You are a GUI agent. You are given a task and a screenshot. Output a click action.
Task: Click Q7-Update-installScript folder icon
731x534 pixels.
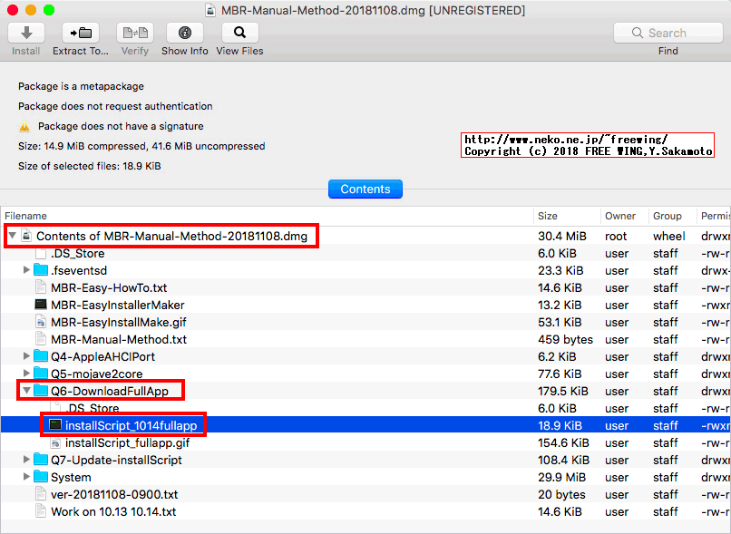click(41, 460)
